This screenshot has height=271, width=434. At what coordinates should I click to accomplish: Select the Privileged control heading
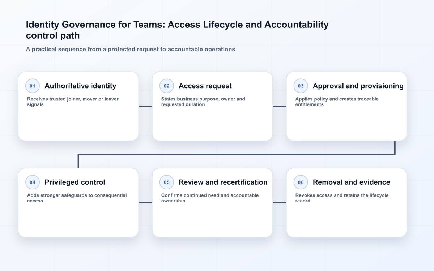[x=75, y=182]
